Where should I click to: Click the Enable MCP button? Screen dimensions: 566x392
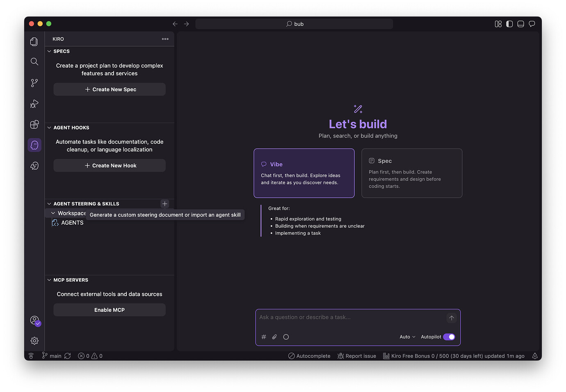(110, 310)
